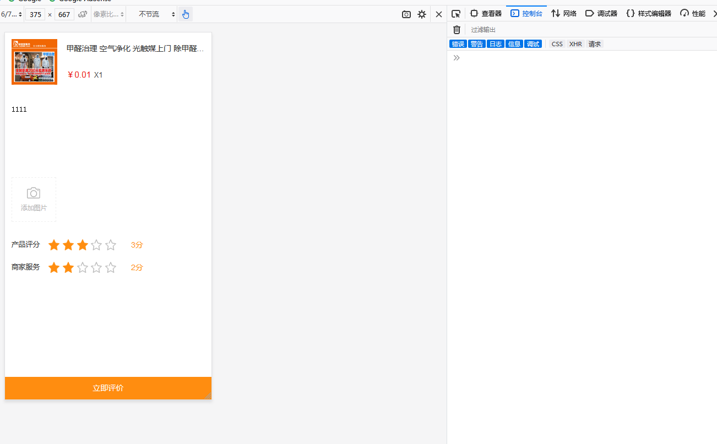Open pixel ratio dropdown
717x444 pixels.
pyautogui.click(x=108, y=14)
